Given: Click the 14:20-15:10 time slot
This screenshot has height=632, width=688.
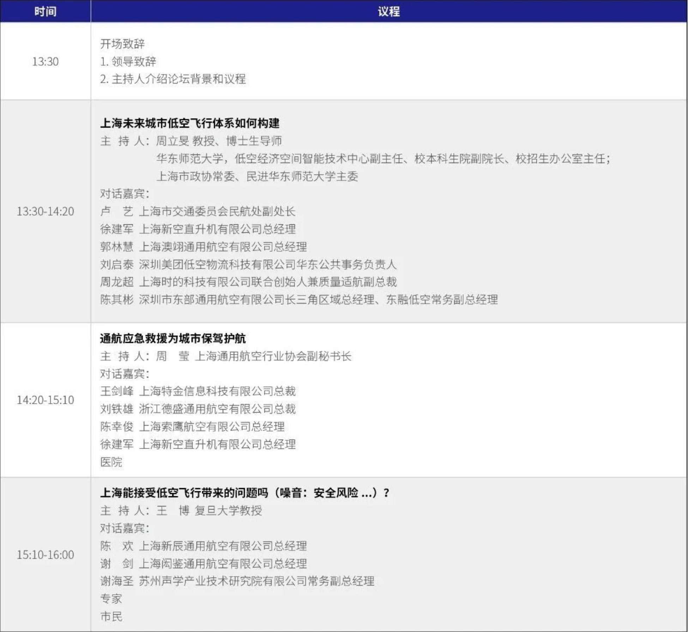Looking at the screenshot, I should [x=45, y=400].
